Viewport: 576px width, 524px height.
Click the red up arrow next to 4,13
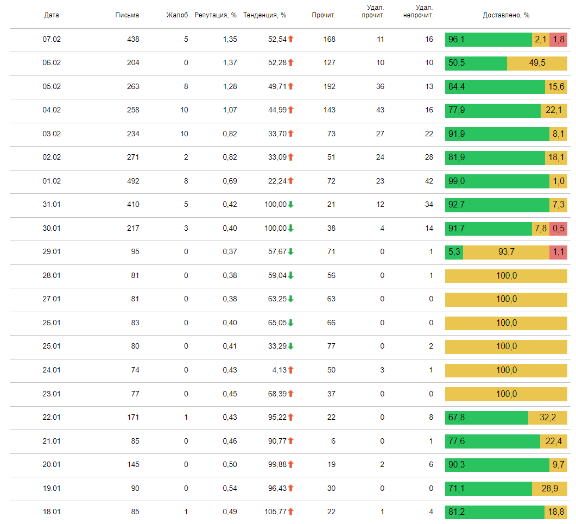[290, 370]
